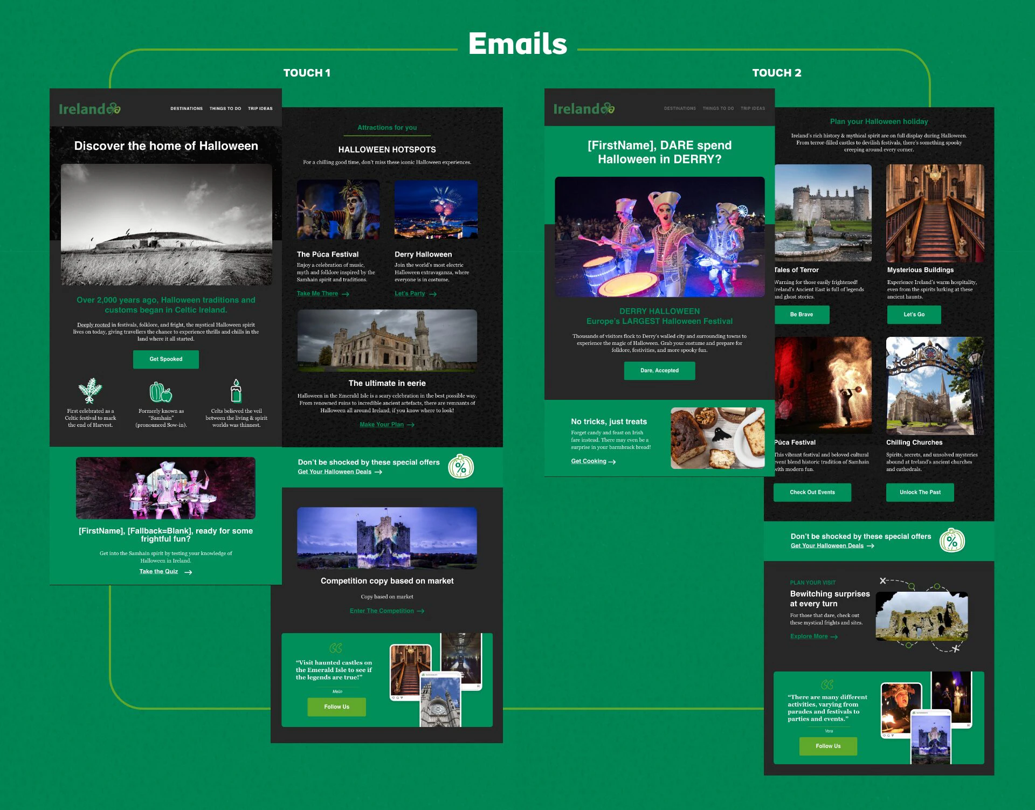The height and width of the screenshot is (810, 1035).
Task: Follow the Make Your Plan link
Action: 382,425
